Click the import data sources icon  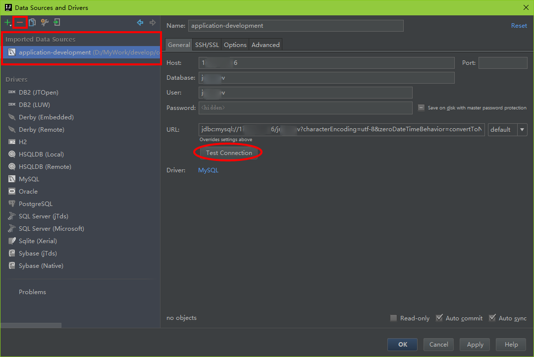click(57, 22)
